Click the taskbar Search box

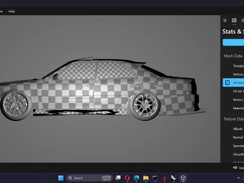tap(89, 178)
